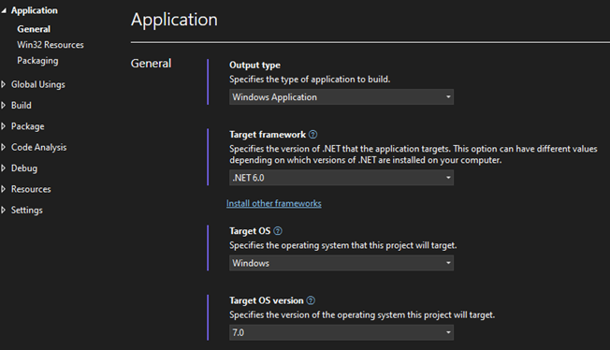Click the Application page title

click(x=174, y=20)
